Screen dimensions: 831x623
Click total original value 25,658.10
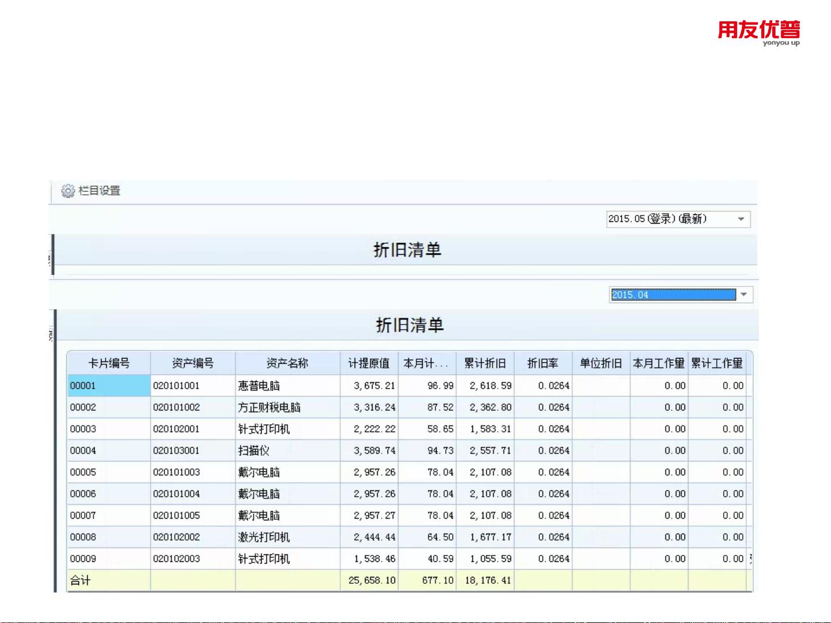(372, 580)
